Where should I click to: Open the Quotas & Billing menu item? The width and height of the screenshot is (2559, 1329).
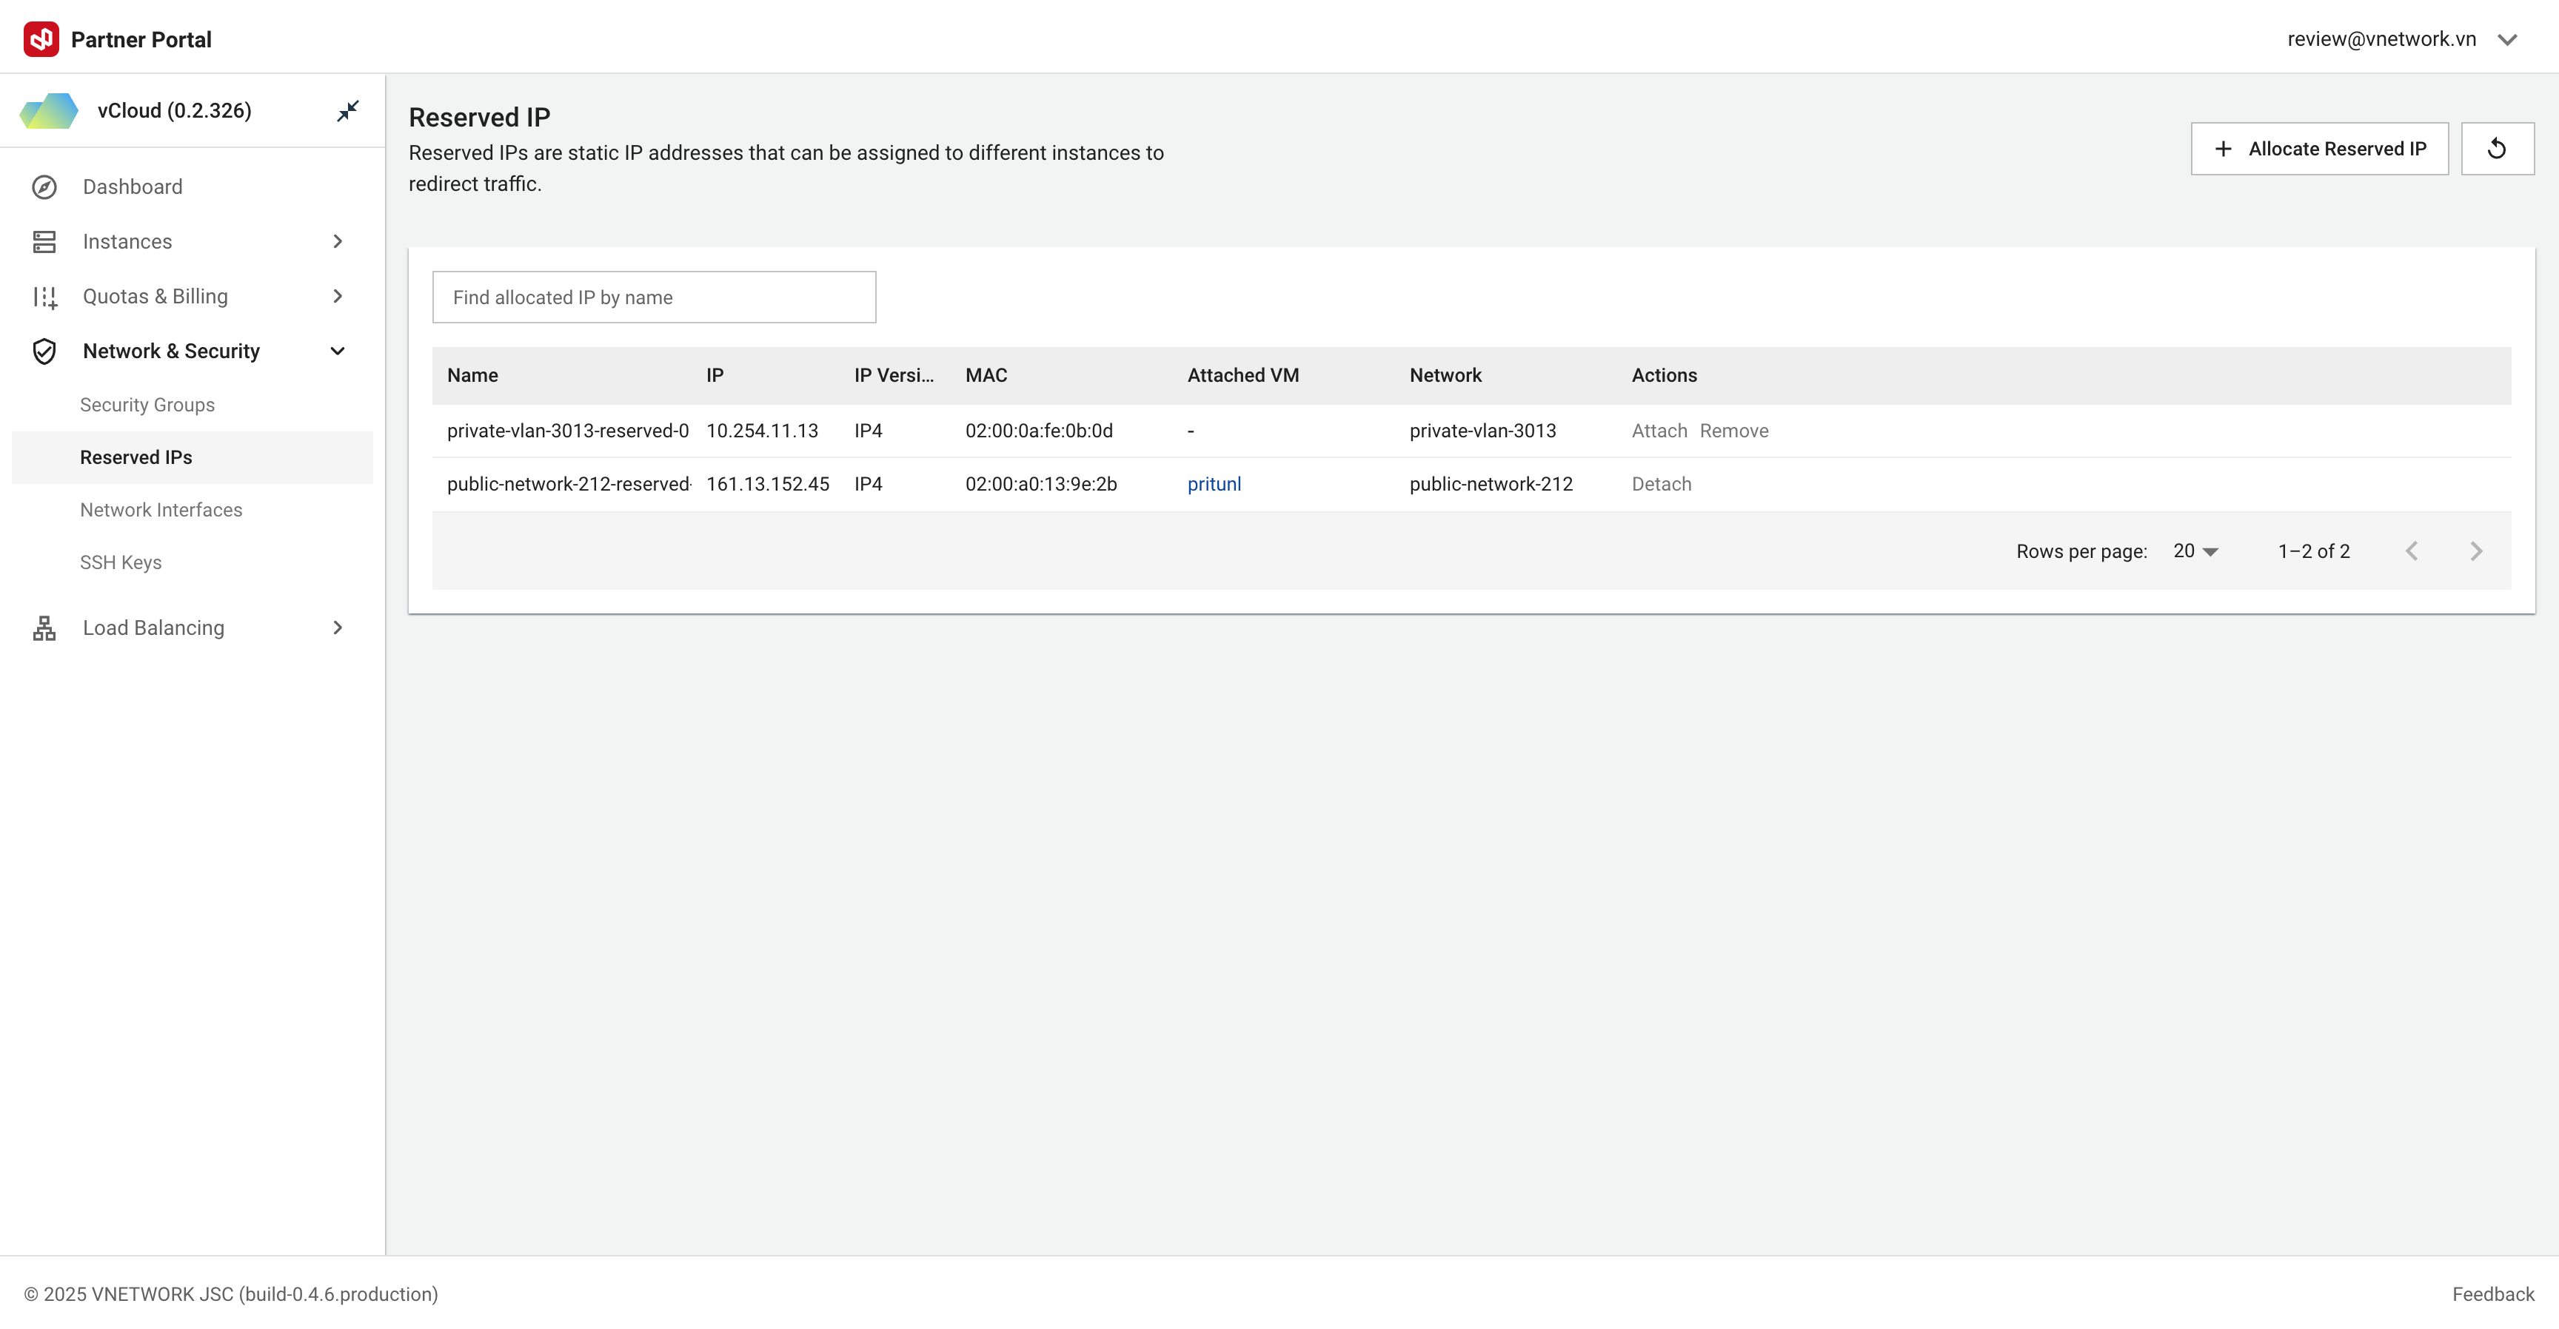pyautogui.click(x=193, y=296)
